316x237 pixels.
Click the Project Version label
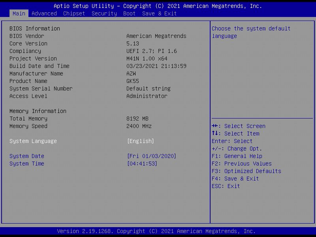pyautogui.click(x=33, y=58)
